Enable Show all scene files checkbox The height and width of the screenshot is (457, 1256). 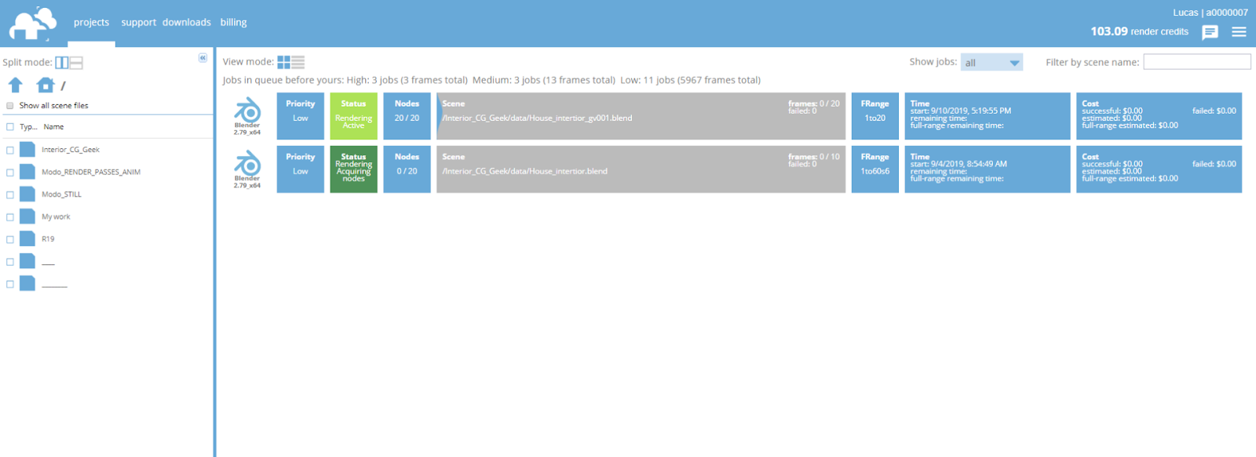10,106
